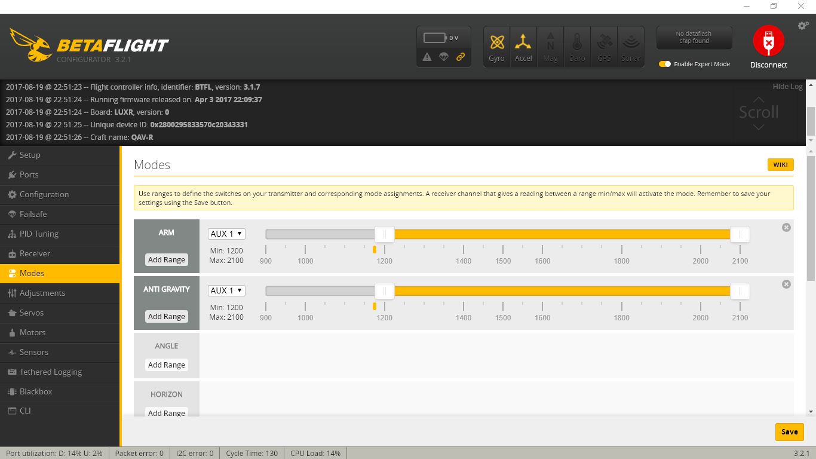The image size is (816, 459).
Task: Click Add Range under ANGLE
Action: point(167,365)
